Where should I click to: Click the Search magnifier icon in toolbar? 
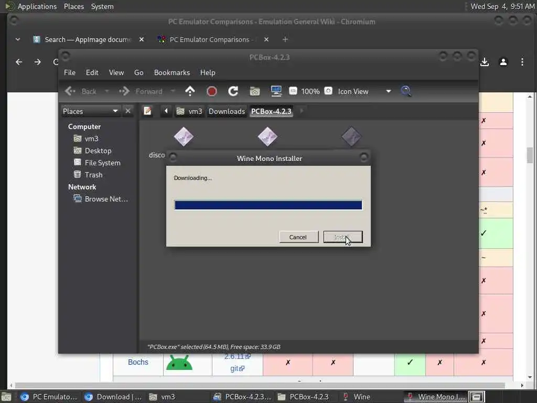pos(406,91)
